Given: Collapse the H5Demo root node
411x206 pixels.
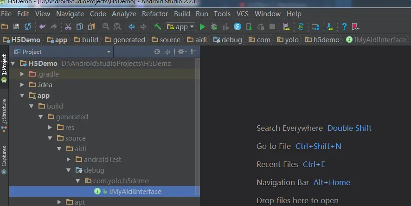Looking at the screenshot, I should coord(13,64).
